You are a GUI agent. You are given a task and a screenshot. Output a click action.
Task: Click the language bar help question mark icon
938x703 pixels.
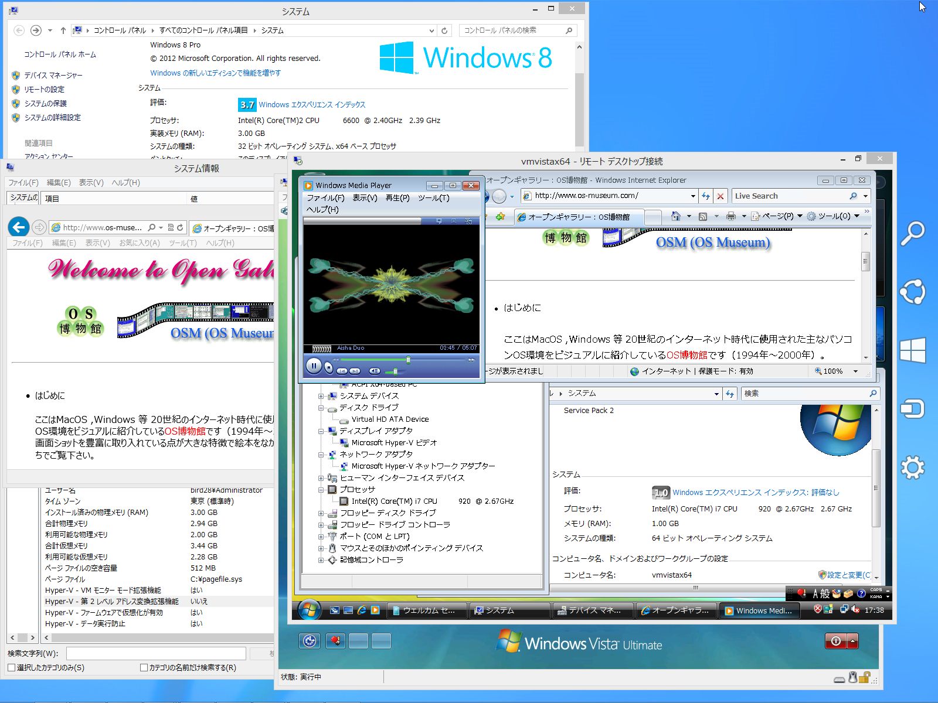(x=861, y=593)
